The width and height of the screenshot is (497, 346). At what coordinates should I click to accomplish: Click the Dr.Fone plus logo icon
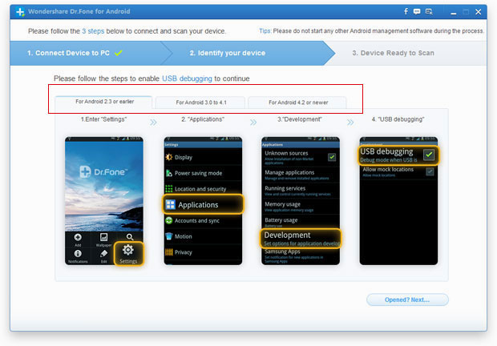point(18,13)
